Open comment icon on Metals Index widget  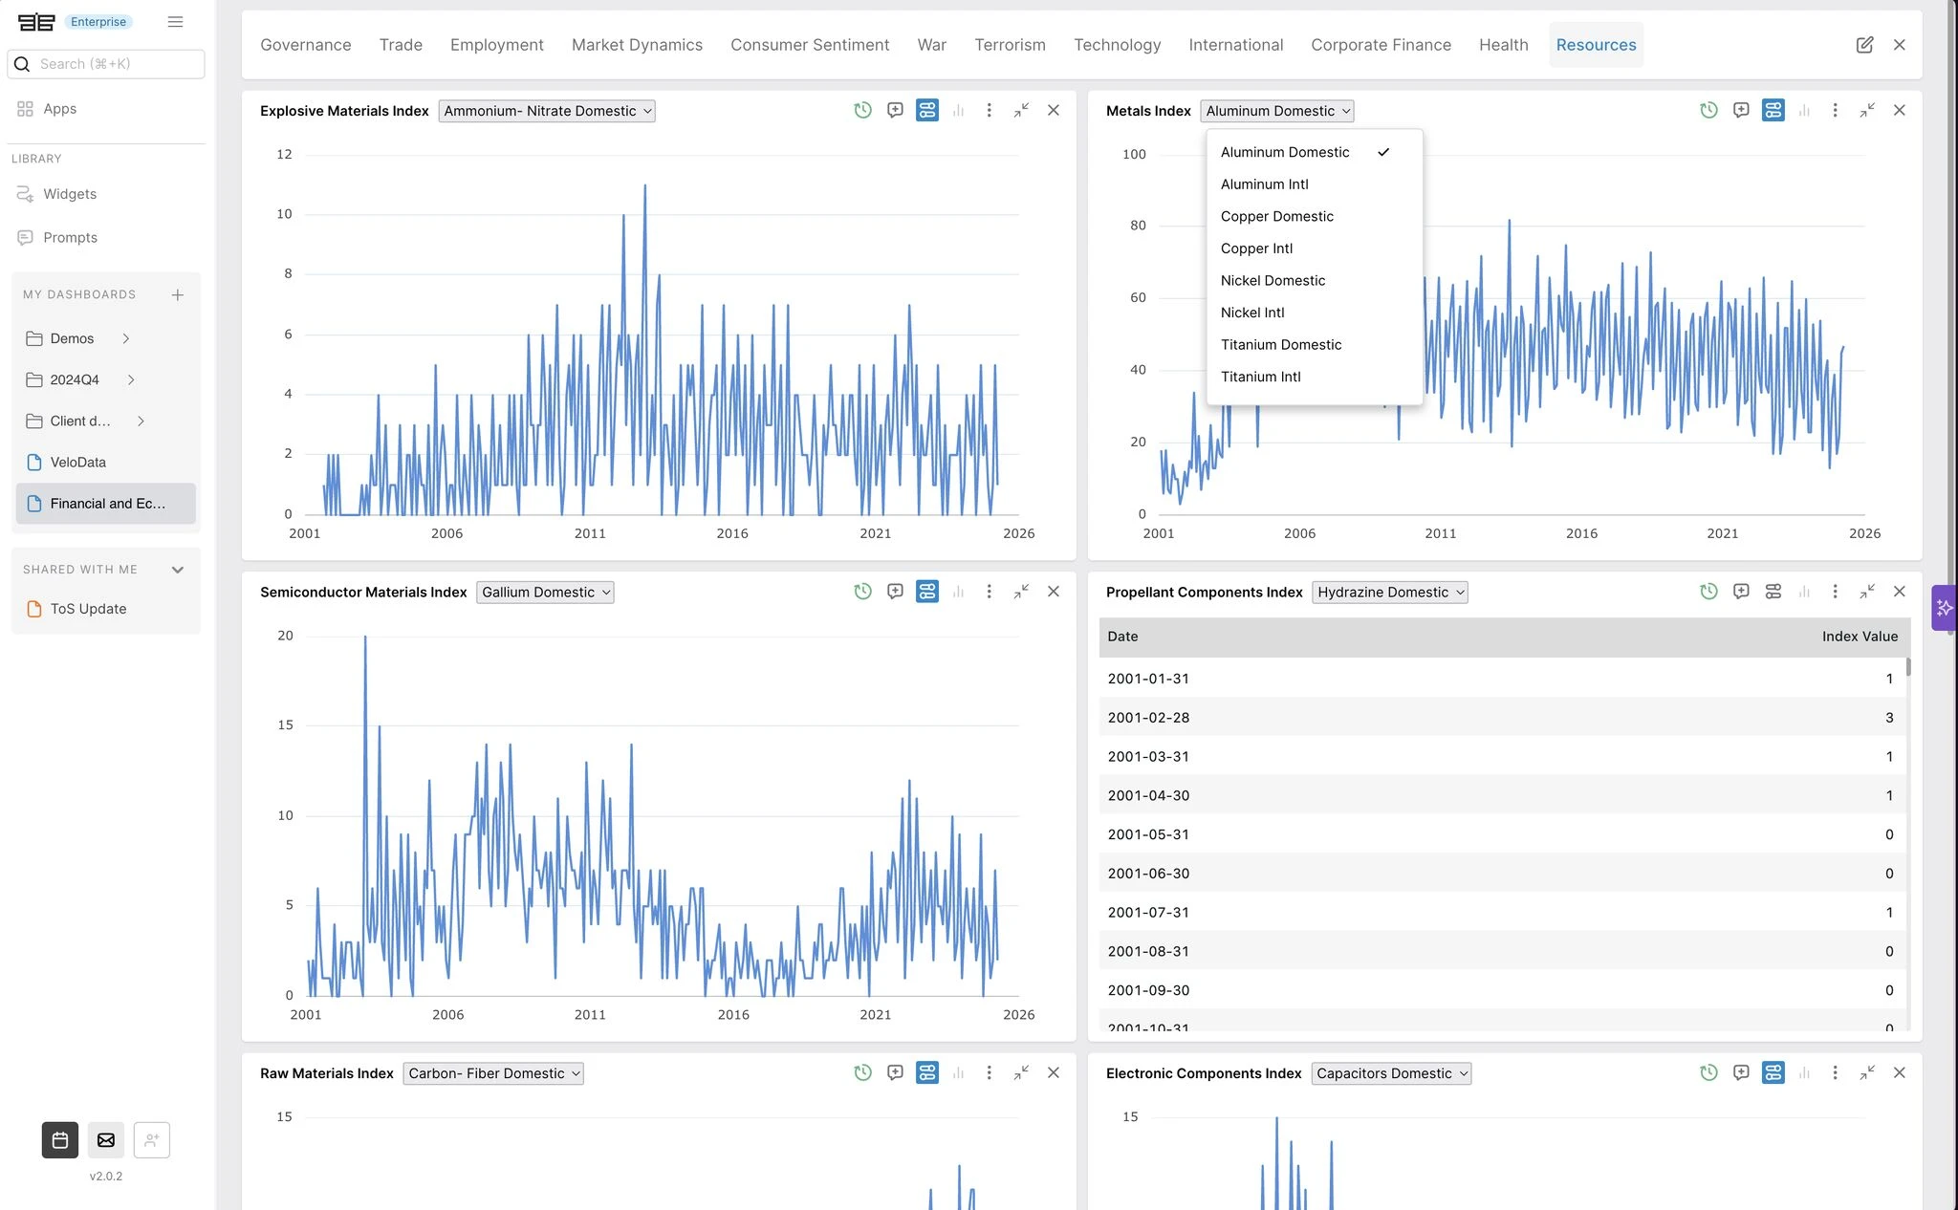pos(1741,110)
